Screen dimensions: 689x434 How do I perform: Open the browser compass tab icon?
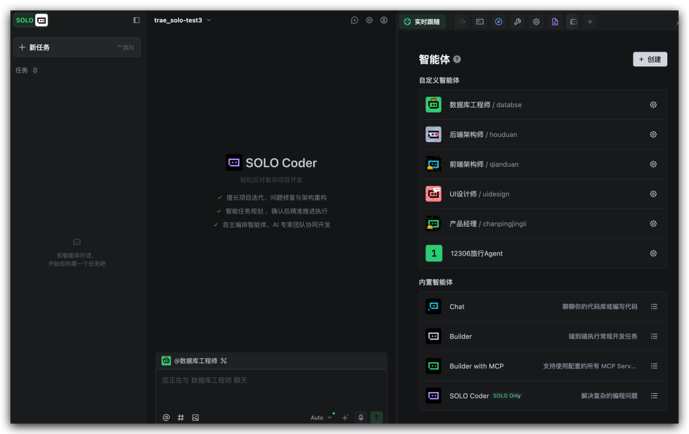point(499,22)
